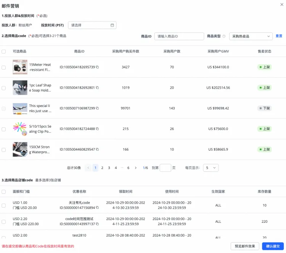Jump to page 6 in pagination

(128, 168)
